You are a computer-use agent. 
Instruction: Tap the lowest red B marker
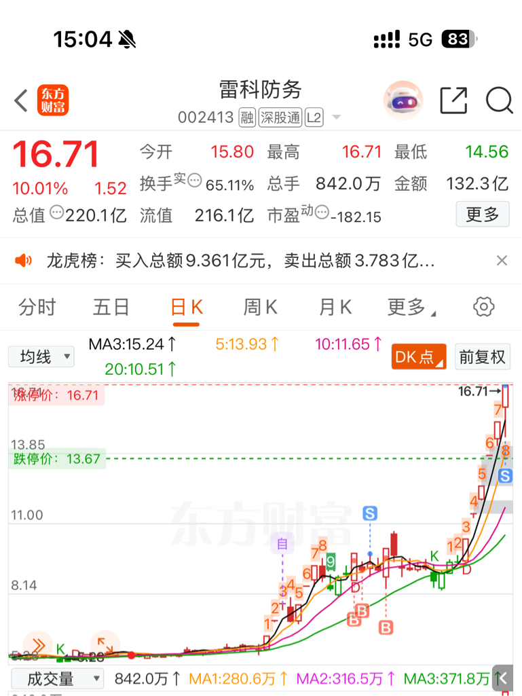coord(386,627)
